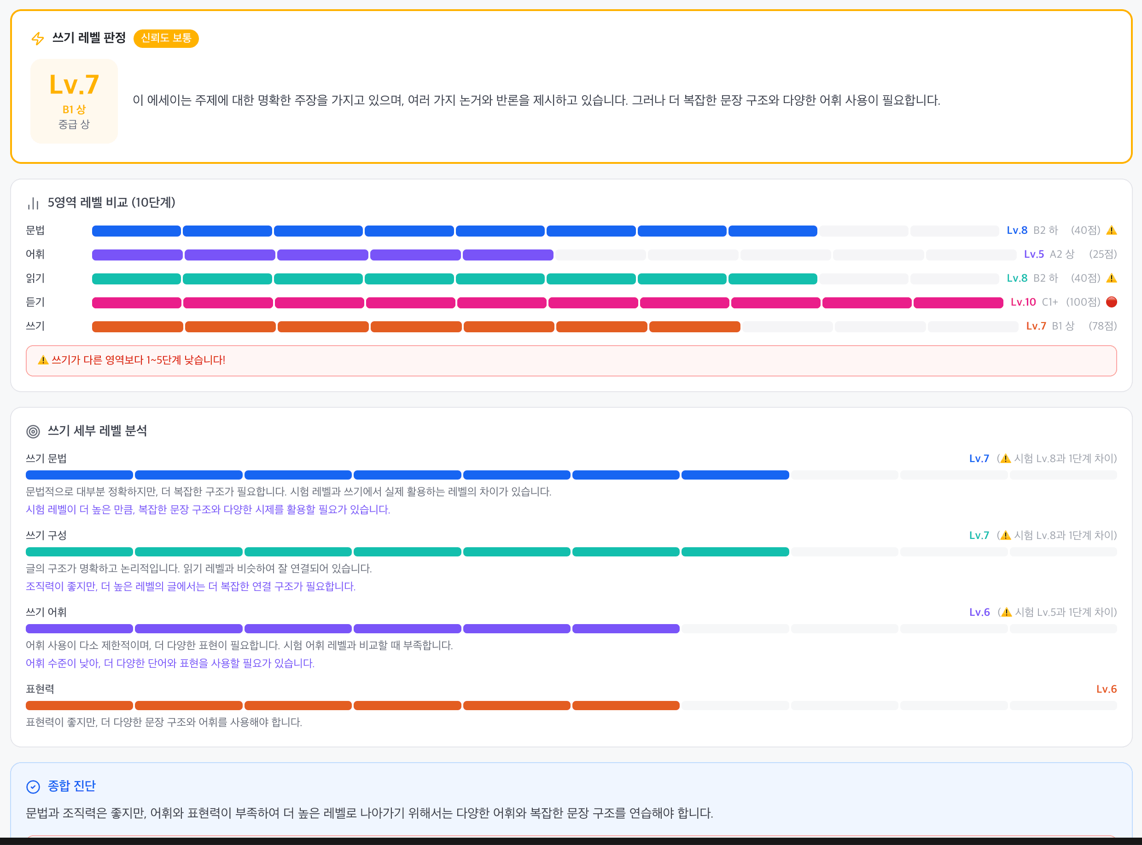Click the description starting 표현력이 좋지만
The height and width of the screenshot is (845, 1142).
point(164,722)
